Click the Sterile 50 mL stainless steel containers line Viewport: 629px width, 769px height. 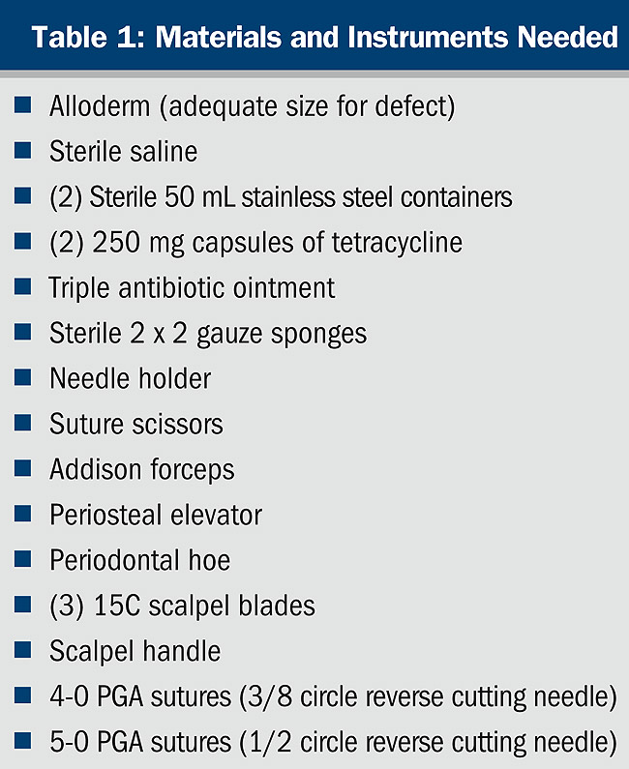(x=281, y=196)
